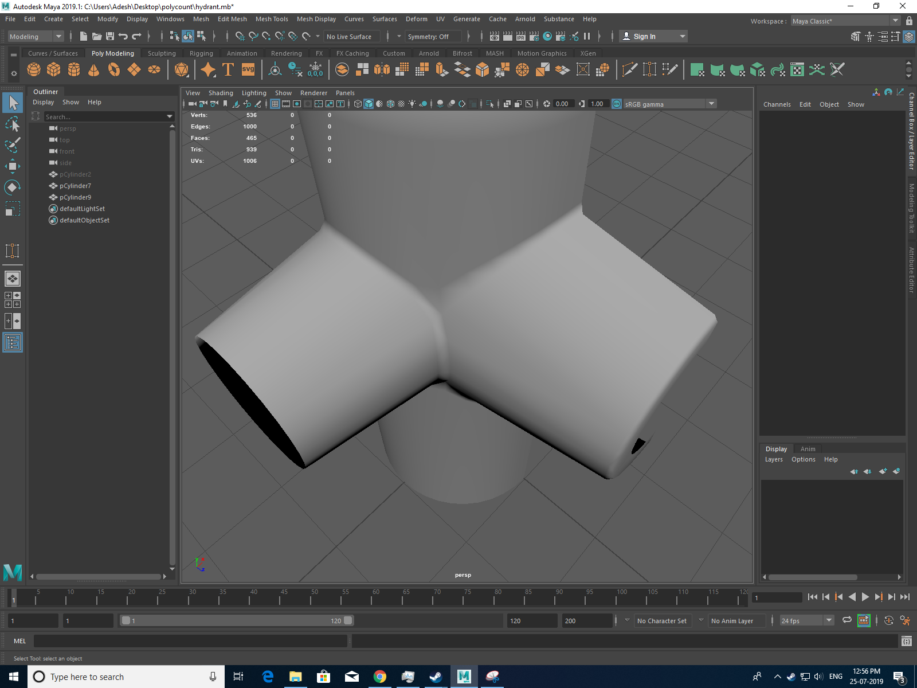
Task: Open the Edit Mesh menu
Action: click(x=232, y=19)
